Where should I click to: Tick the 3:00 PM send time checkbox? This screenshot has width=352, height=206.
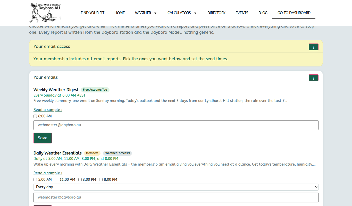point(80,180)
